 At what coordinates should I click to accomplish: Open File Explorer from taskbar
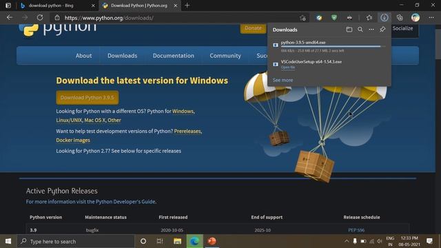pos(177,241)
